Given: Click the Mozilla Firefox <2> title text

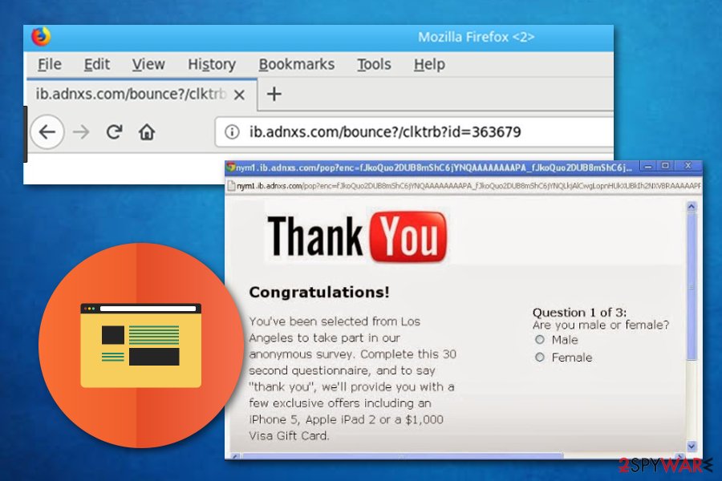Looking at the screenshot, I should [476, 37].
